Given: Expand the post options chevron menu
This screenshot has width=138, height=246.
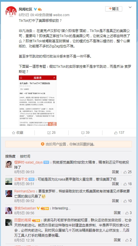Looking at the screenshot, I should pos(130,7).
